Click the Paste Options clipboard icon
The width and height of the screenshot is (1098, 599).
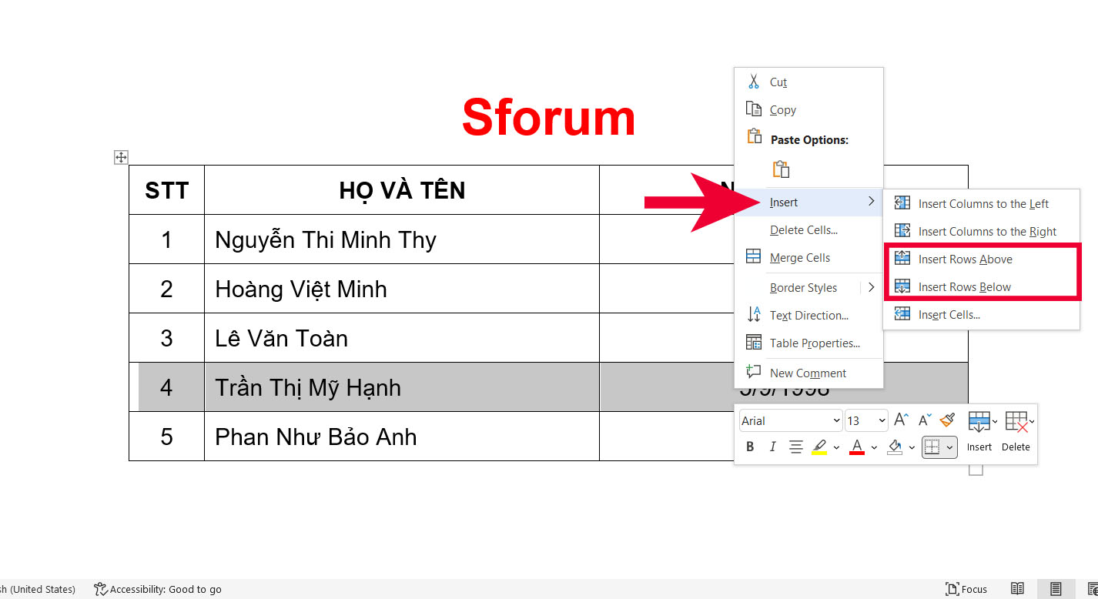(x=781, y=169)
